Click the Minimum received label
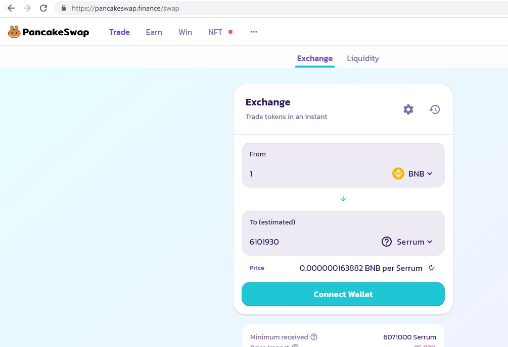Image resolution: width=508 pixels, height=347 pixels. (279, 337)
